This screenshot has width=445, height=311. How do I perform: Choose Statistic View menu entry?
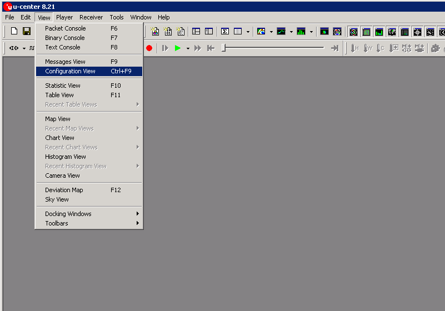click(89, 86)
